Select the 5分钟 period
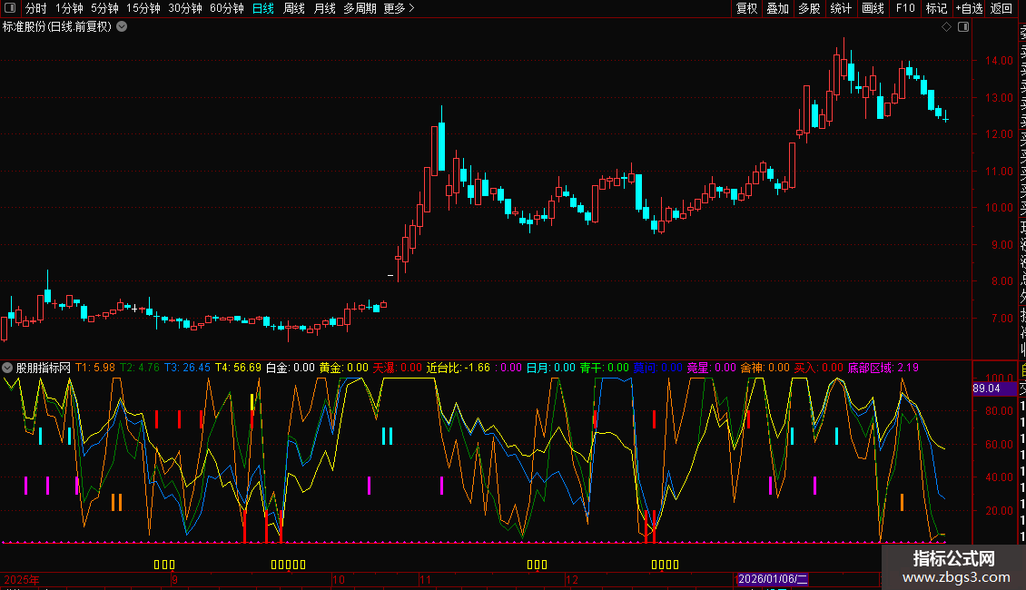This screenshot has height=590, width=1026. (x=104, y=8)
